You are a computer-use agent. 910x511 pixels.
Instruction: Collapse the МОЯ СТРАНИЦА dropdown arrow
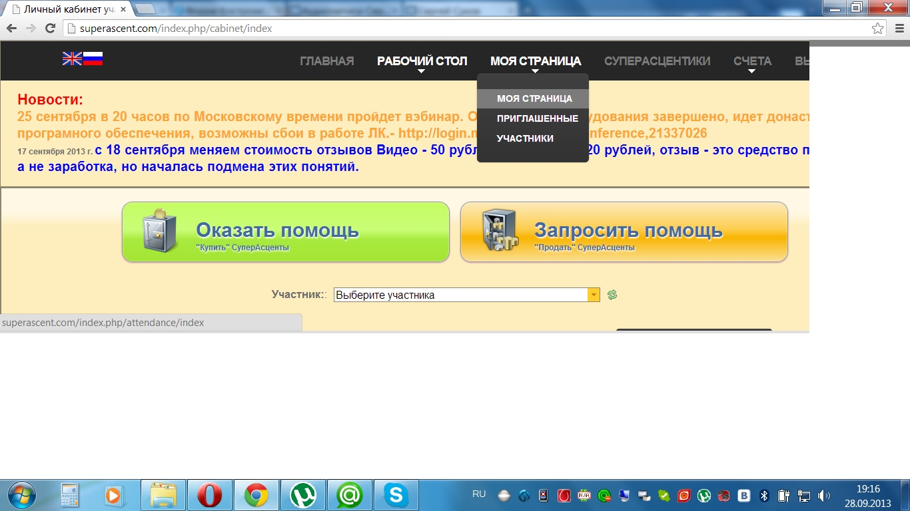pyautogui.click(x=534, y=71)
